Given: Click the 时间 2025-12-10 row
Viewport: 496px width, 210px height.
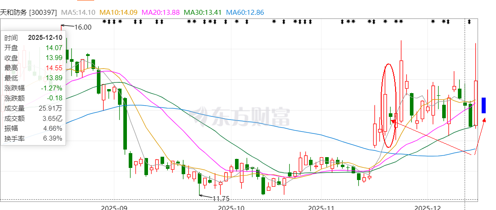Looking at the screenshot, I should coord(33,38).
